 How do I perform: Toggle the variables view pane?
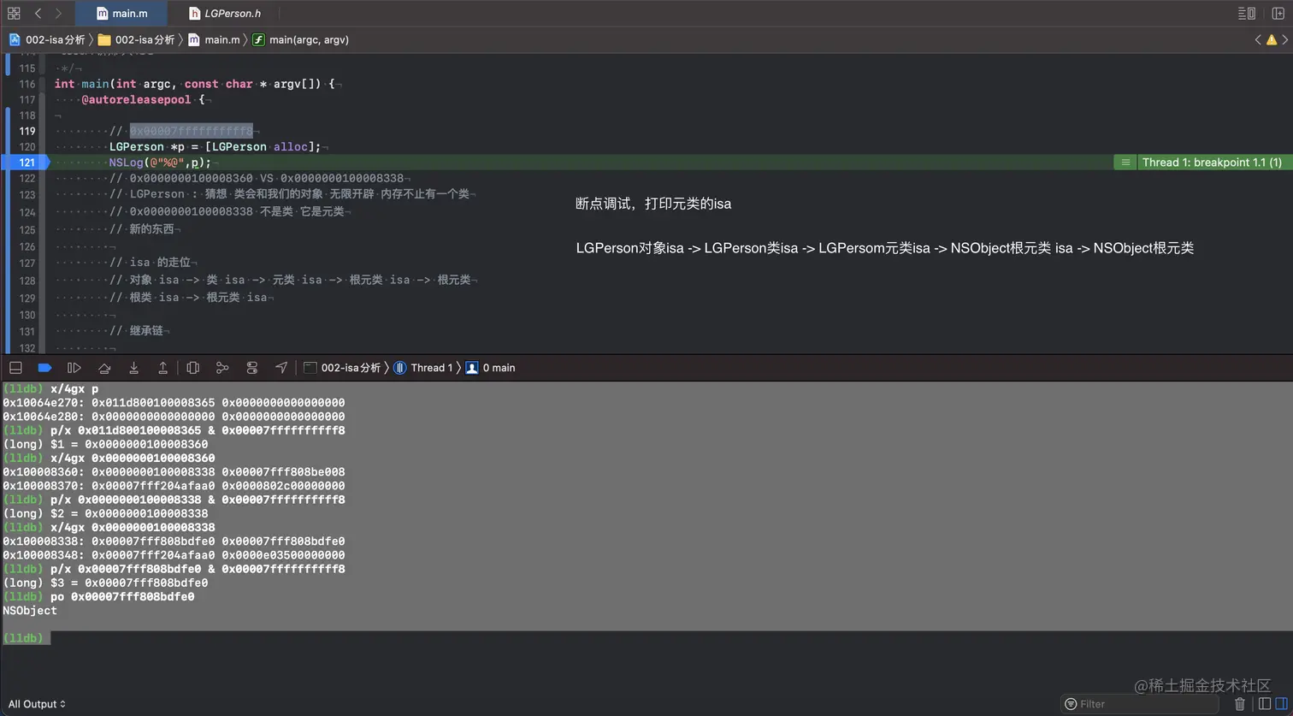point(1265,704)
